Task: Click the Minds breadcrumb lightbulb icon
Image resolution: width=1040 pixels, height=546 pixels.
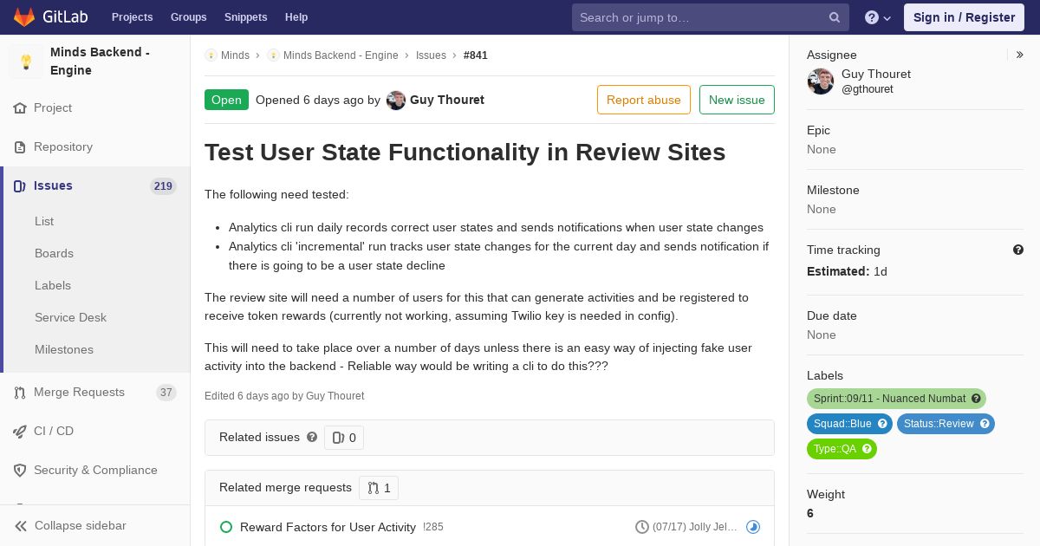Action: click(x=211, y=55)
